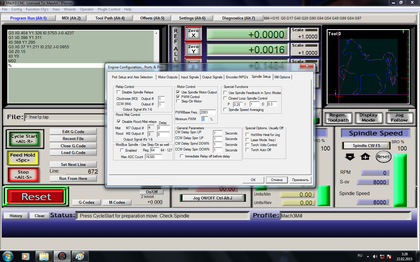Click G-code list scrollbar up arrow
Screen dimensions: 420x262
(x=156, y=33)
